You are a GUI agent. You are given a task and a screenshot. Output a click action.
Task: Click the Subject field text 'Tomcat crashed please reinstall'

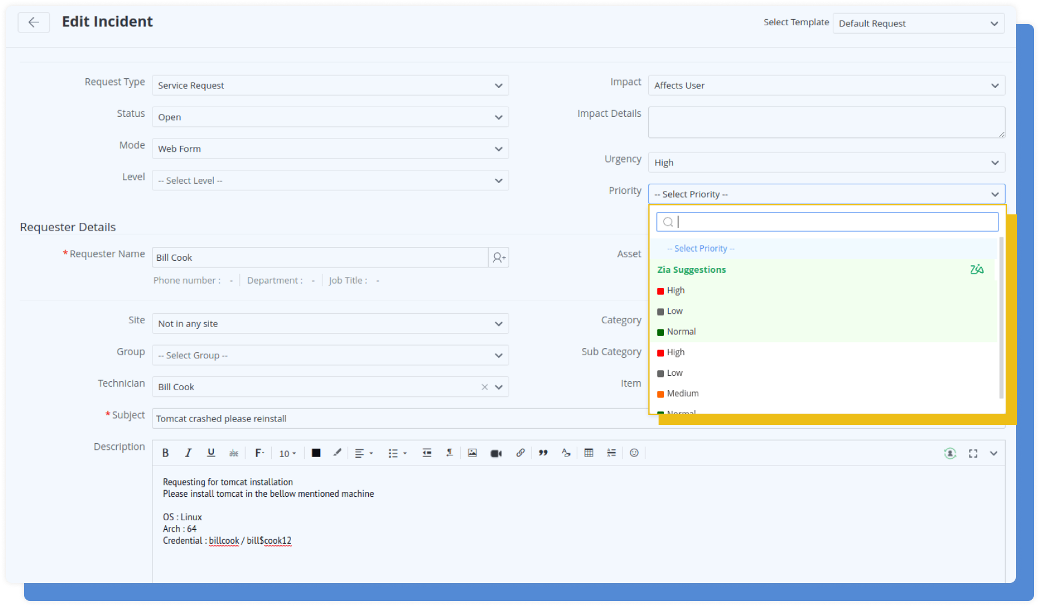221,419
